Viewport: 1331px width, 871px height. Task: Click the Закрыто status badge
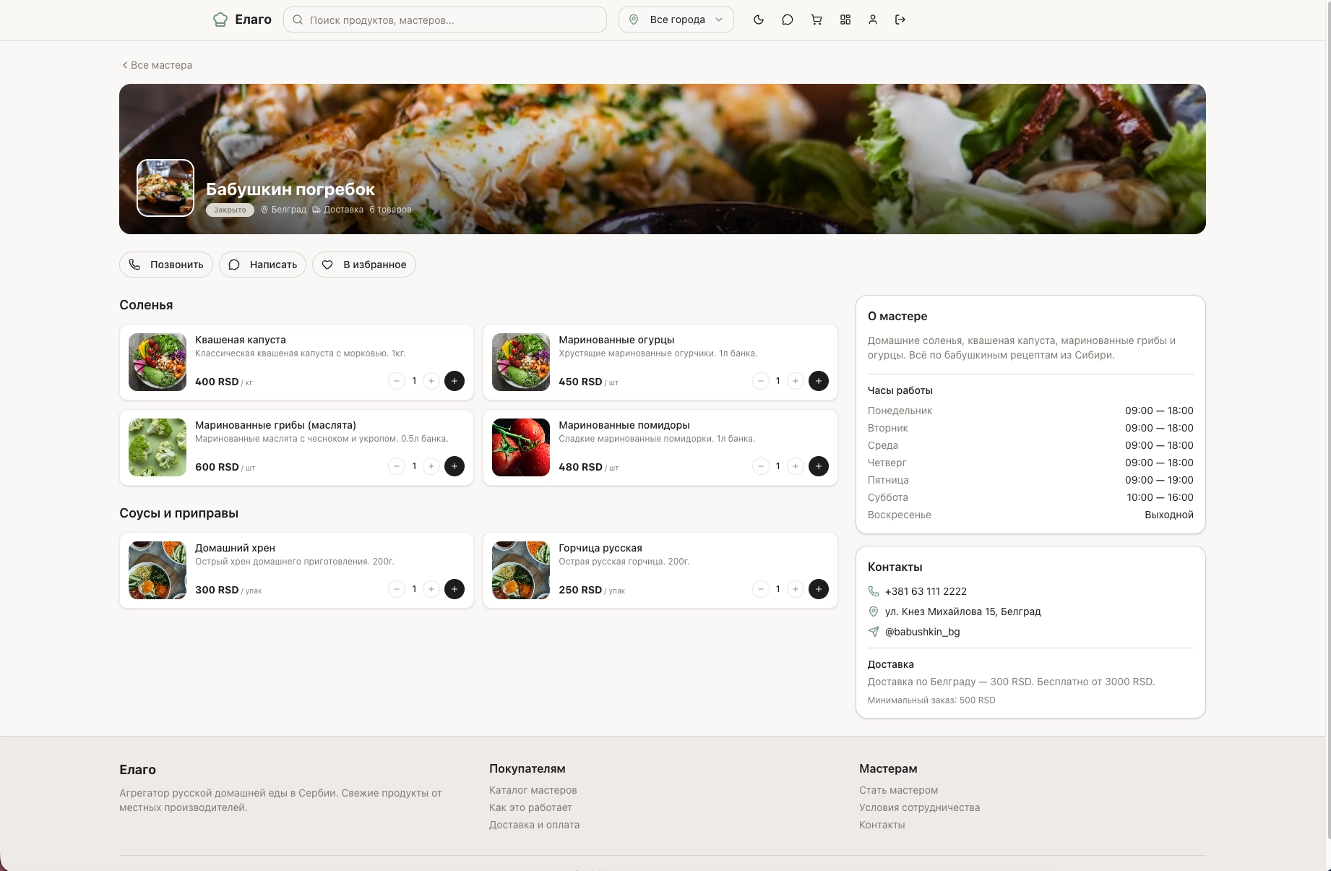tap(230, 210)
